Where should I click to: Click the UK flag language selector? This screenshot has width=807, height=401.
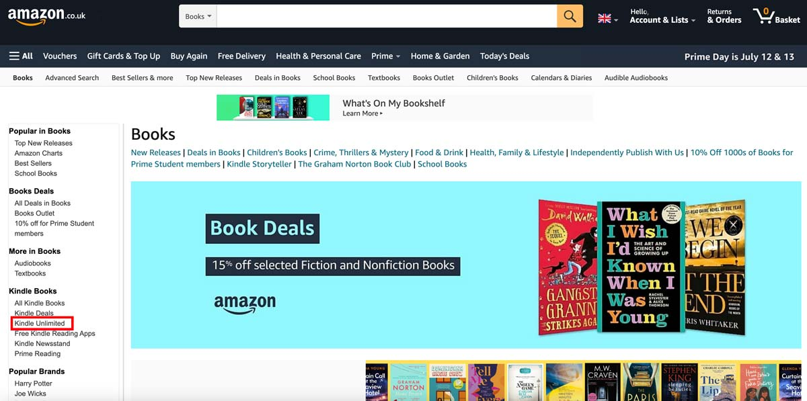coord(608,19)
